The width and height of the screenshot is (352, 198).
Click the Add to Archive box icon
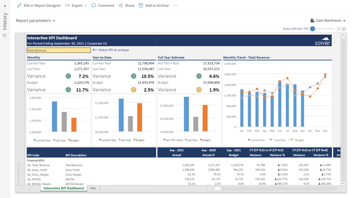pos(141,5)
